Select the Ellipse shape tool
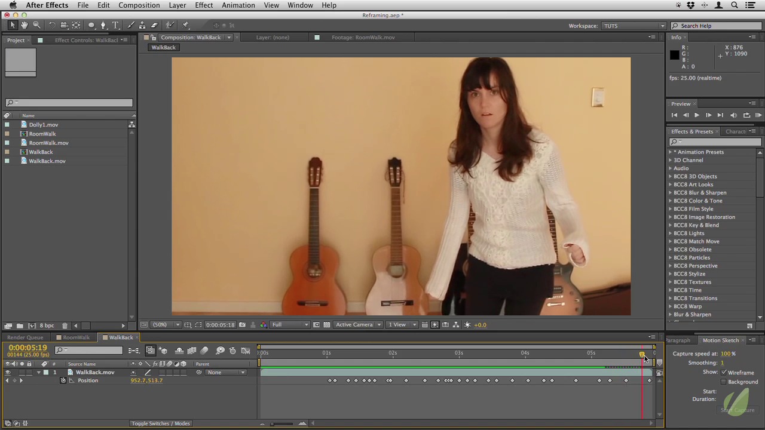 [x=91, y=25]
